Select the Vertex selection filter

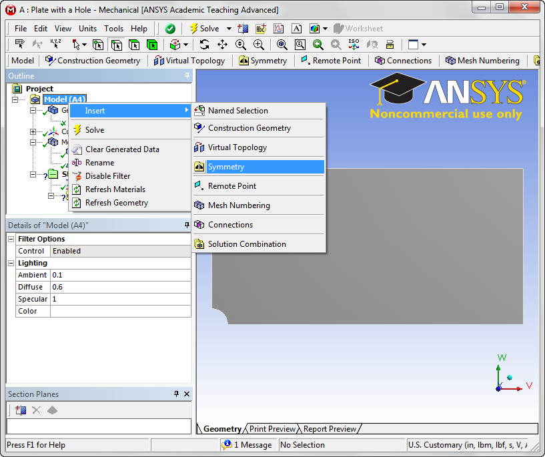98,45
